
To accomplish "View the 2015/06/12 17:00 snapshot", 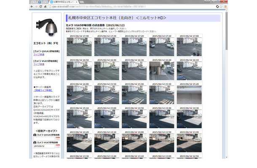I will (x=189, y=47).
